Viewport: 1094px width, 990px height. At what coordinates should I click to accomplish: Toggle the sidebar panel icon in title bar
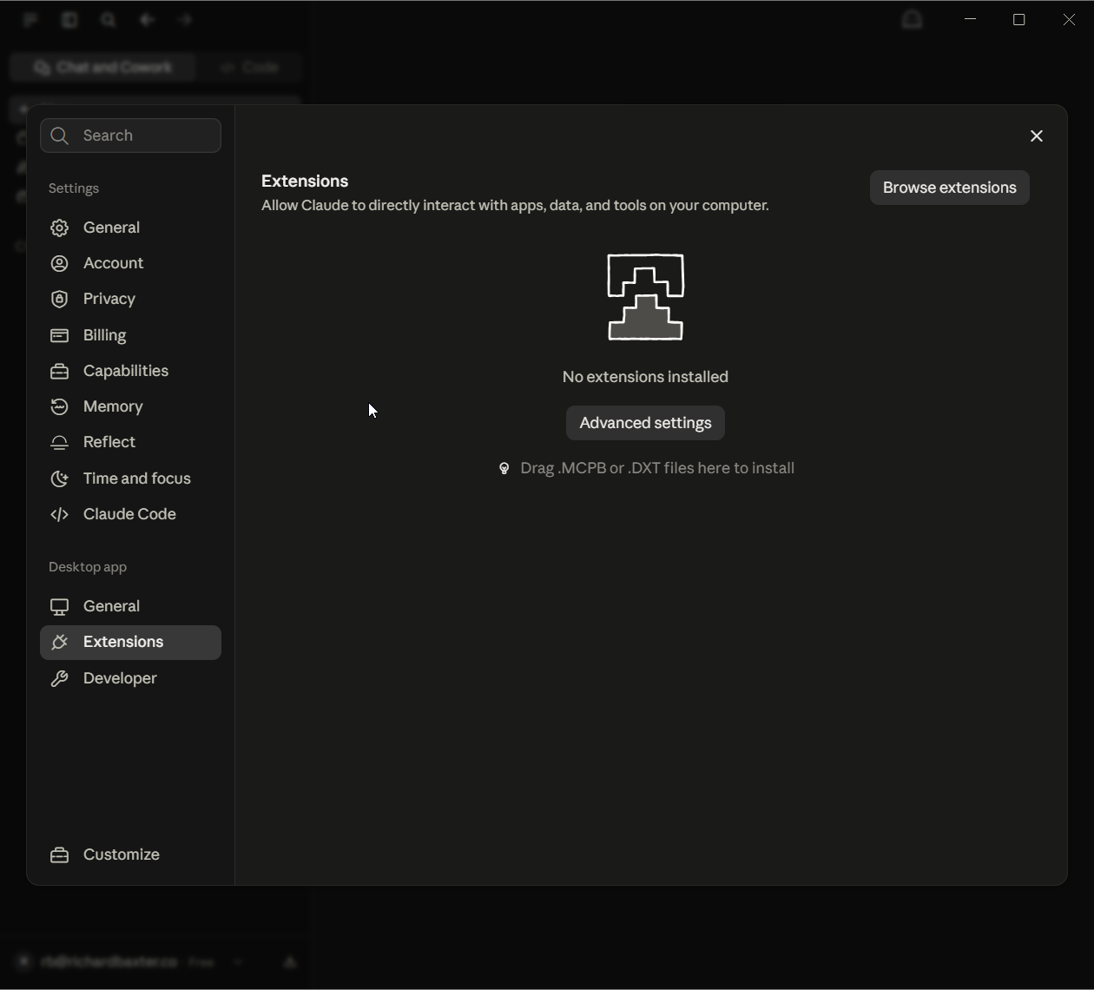point(69,19)
